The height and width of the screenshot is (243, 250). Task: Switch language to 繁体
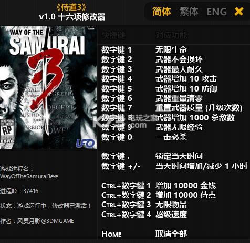[x=189, y=12]
